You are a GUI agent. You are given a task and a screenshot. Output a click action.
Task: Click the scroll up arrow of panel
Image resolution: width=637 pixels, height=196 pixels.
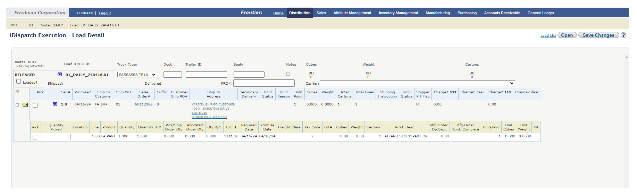627,57
